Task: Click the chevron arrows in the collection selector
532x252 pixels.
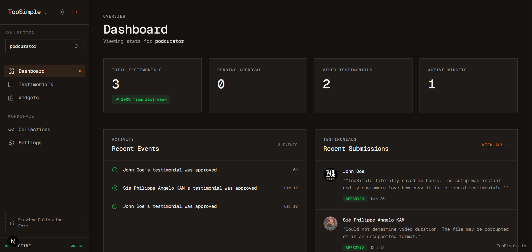Action: (76, 46)
